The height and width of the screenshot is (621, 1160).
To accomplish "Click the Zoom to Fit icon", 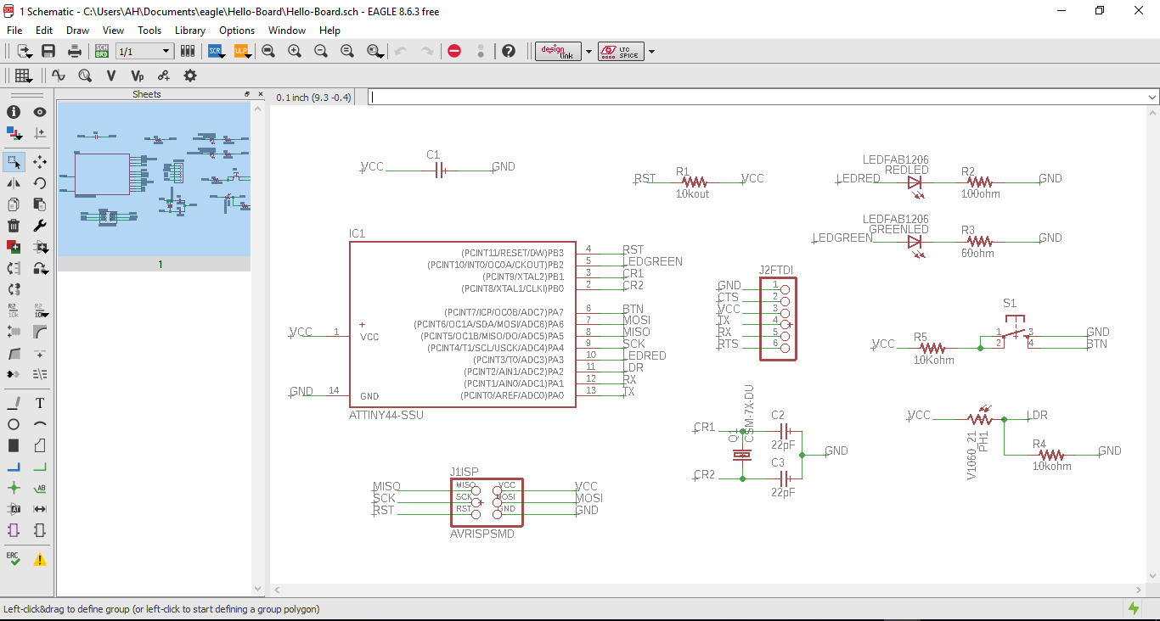I will point(268,51).
